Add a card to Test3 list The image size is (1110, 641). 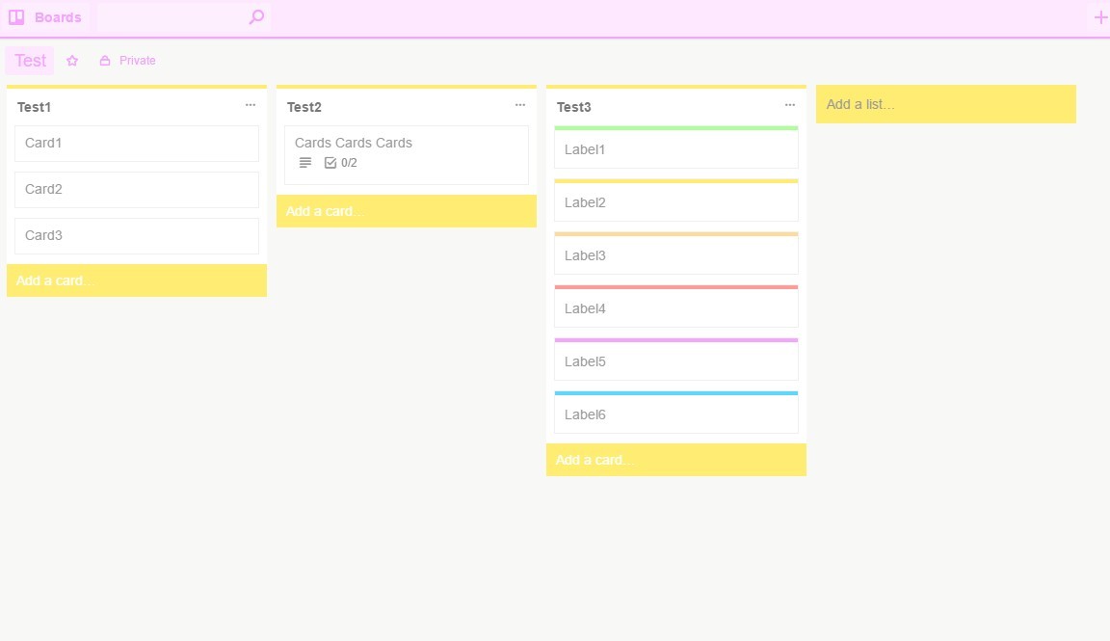click(x=676, y=460)
